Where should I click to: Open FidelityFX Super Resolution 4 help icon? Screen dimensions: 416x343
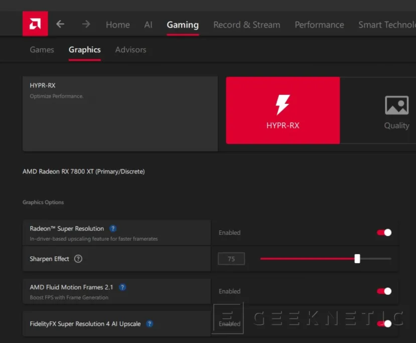pyautogui.click(x=150, y=323)
